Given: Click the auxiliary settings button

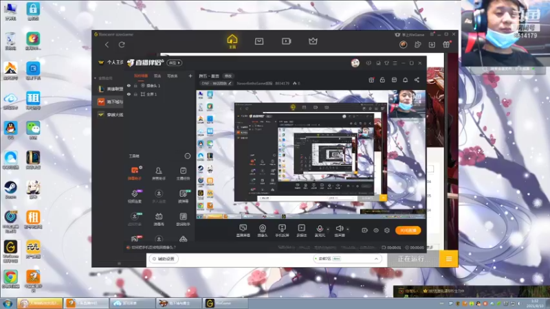Looking at the screenshot, I should point(164,259).
